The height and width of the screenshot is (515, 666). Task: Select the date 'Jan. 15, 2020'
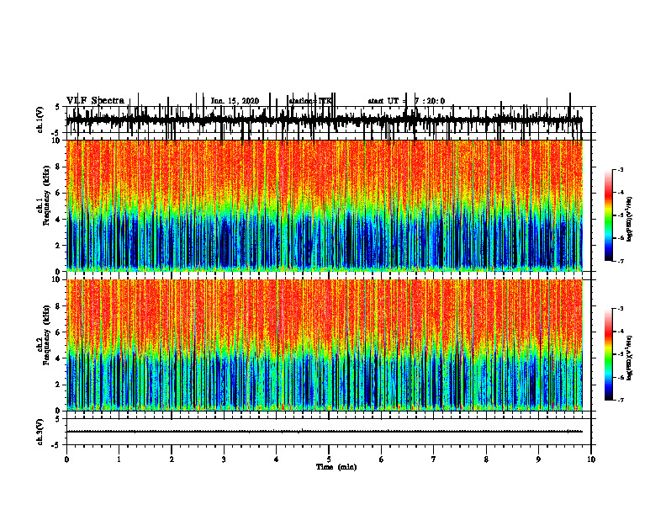coord(235,101)
